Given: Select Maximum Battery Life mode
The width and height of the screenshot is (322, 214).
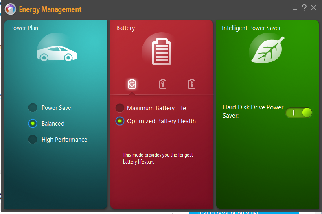Looking at the screenshot, I should point(120,108).
